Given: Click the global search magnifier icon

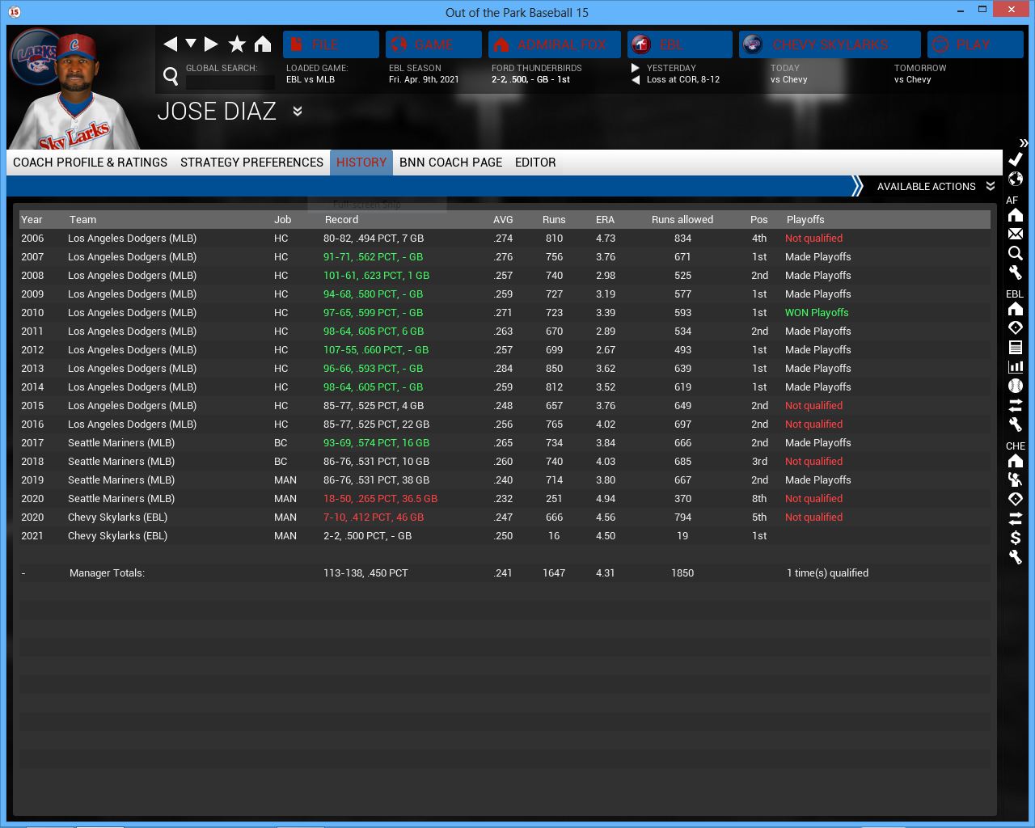Looking at the screenshot, I should click(171, 76).
